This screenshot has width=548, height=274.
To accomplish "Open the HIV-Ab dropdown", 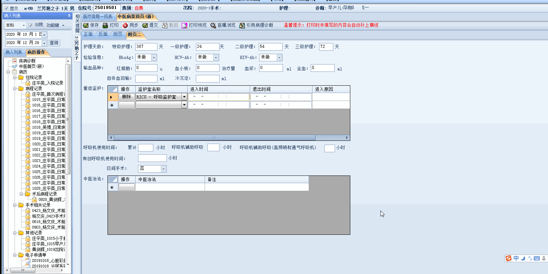I will (279, 58).
